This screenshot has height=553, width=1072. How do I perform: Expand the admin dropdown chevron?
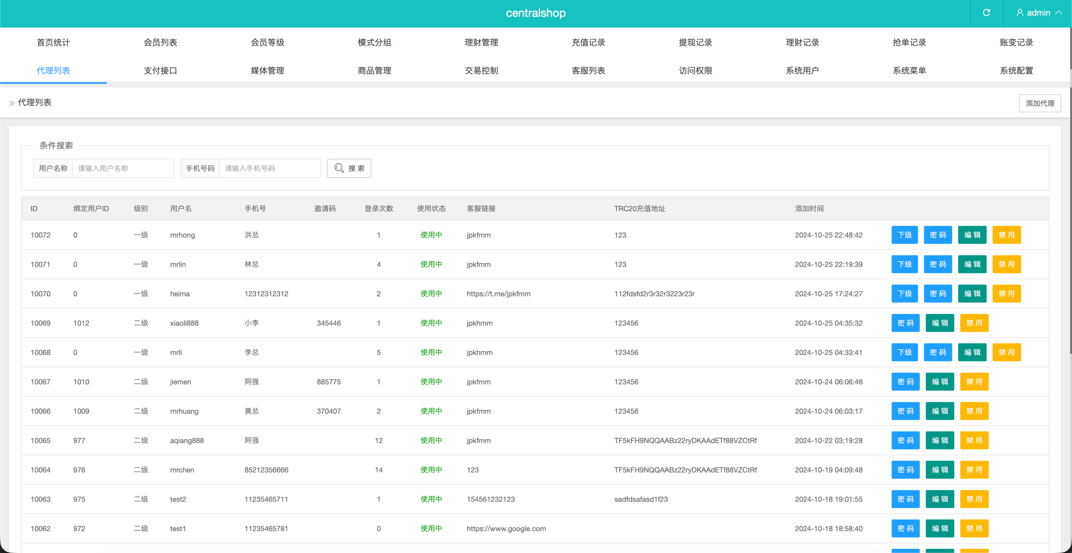click(1059, 13)
